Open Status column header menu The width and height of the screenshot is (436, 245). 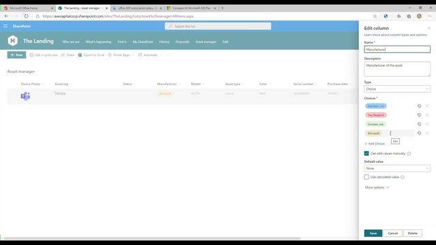(129, 84)
